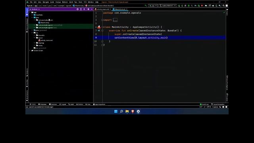The image size is (254, 143).
Task: Open Windows taskbar search
Action: coord(121,111)
